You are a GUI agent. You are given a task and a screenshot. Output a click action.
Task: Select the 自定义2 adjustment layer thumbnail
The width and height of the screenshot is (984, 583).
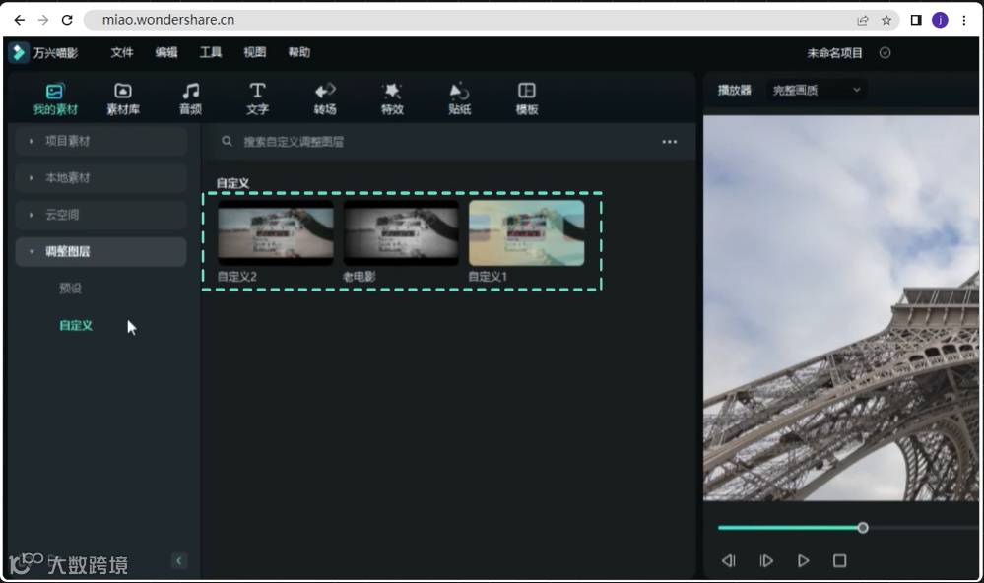point(276,232)
